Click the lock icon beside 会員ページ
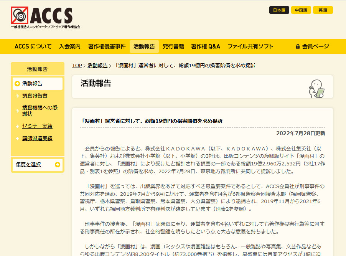 297,46
